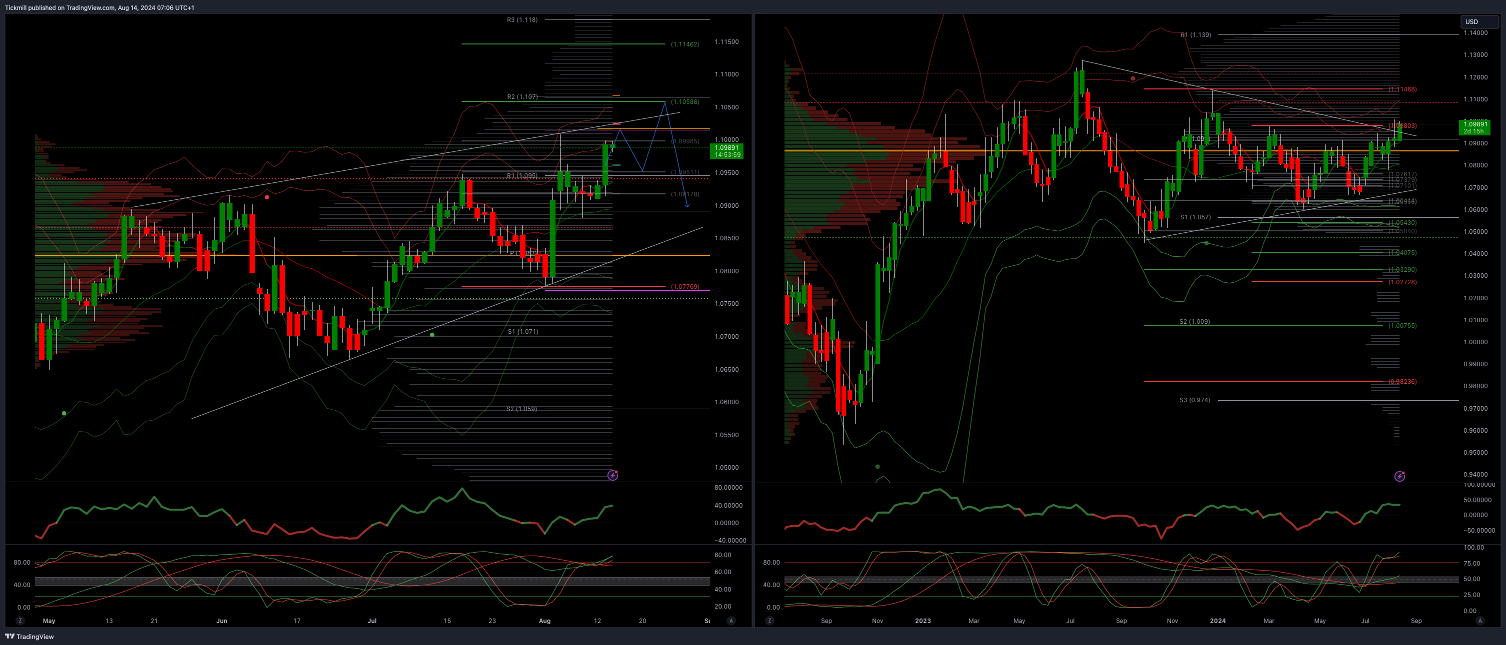Select the S1 (1.071) pivot label
The image size is (1506, 645).
[x=522, y=332]
